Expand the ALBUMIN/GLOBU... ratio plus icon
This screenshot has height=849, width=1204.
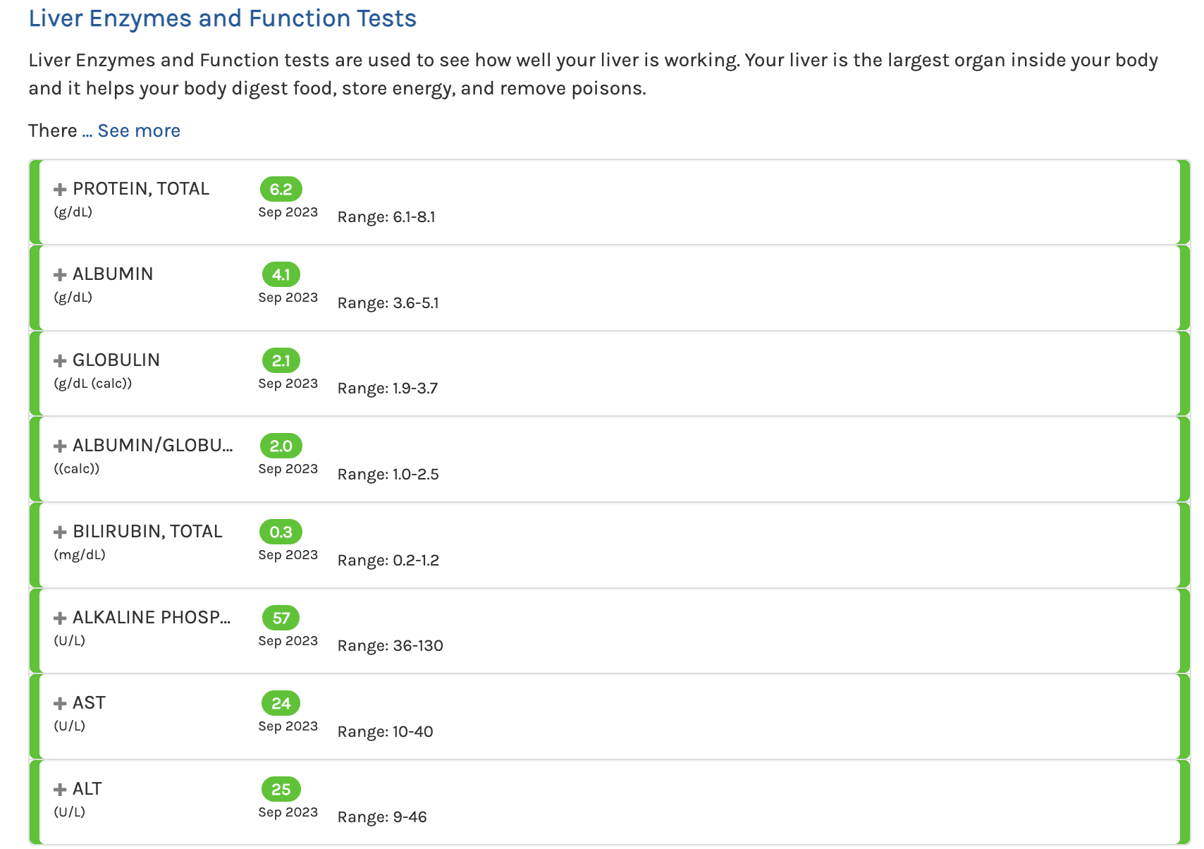(61, 446)
